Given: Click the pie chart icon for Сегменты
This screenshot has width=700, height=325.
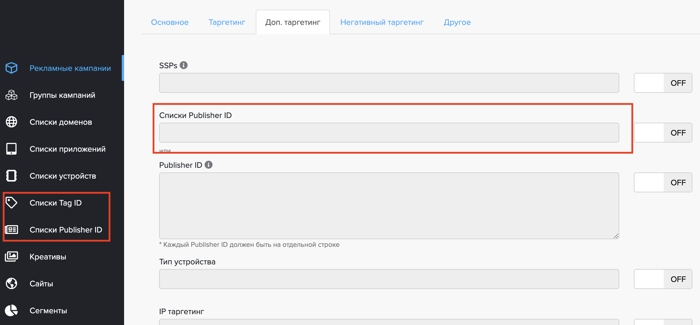Looking at the screenshot, I should 11,310.
